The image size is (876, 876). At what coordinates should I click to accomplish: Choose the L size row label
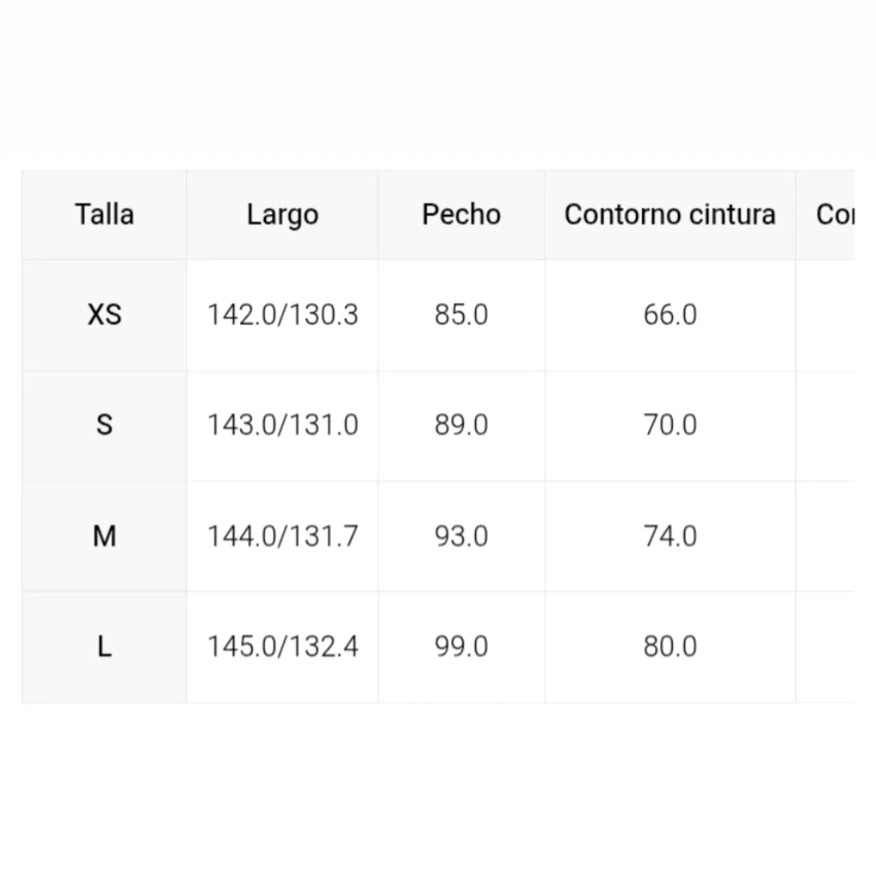pos(104,647)
